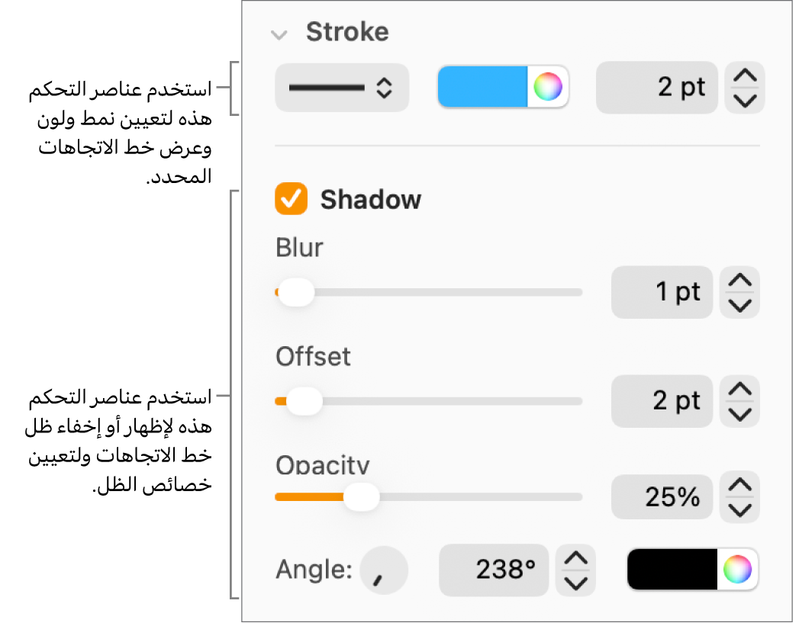Click the Opacity slider handle

click(361, 497)
